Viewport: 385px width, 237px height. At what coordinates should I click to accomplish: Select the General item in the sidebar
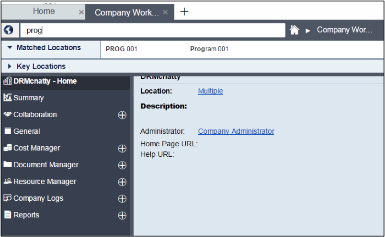[26, 131]
